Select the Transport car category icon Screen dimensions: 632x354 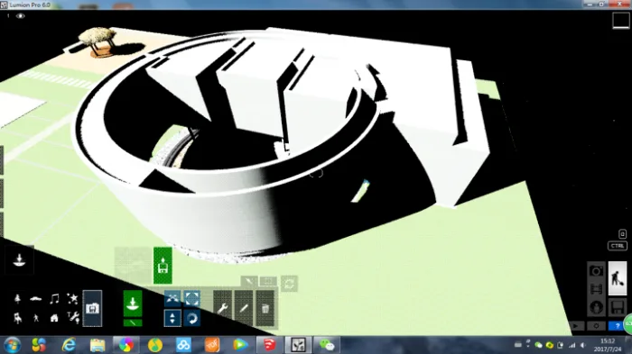click(x=36, y=299)
